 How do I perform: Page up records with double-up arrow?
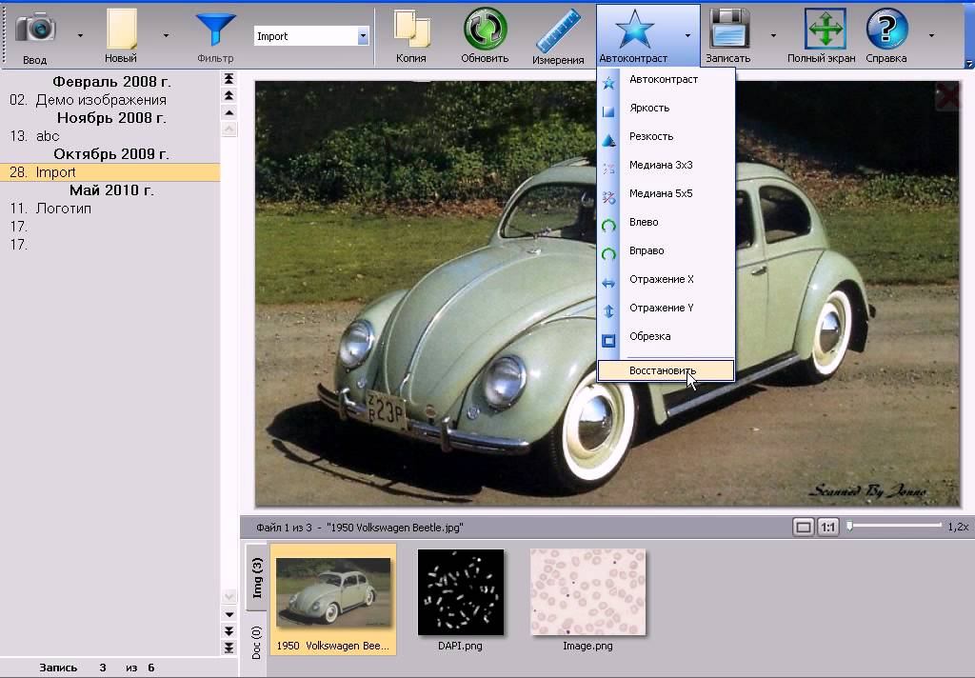point(229,96)
